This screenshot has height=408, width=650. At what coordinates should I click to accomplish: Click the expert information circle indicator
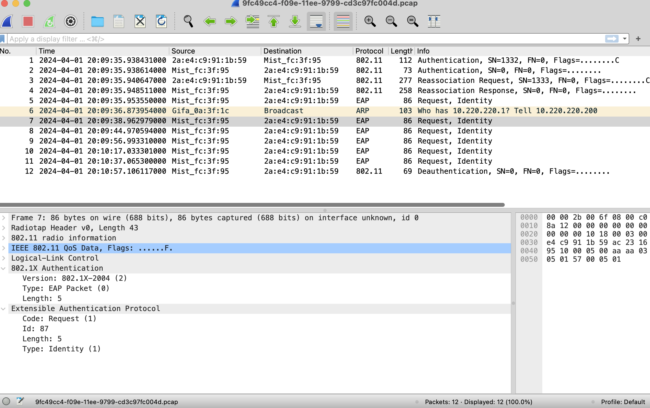(6, 402)
